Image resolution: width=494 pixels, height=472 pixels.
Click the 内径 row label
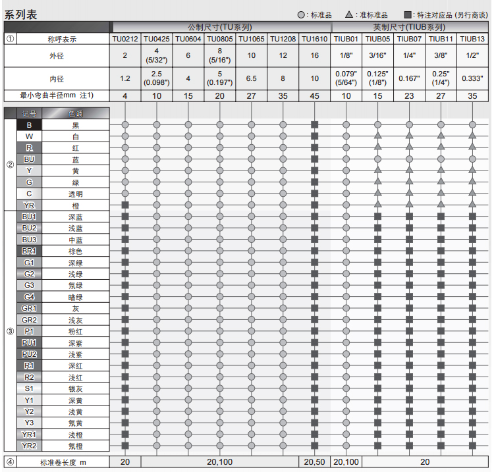point(57,79)
